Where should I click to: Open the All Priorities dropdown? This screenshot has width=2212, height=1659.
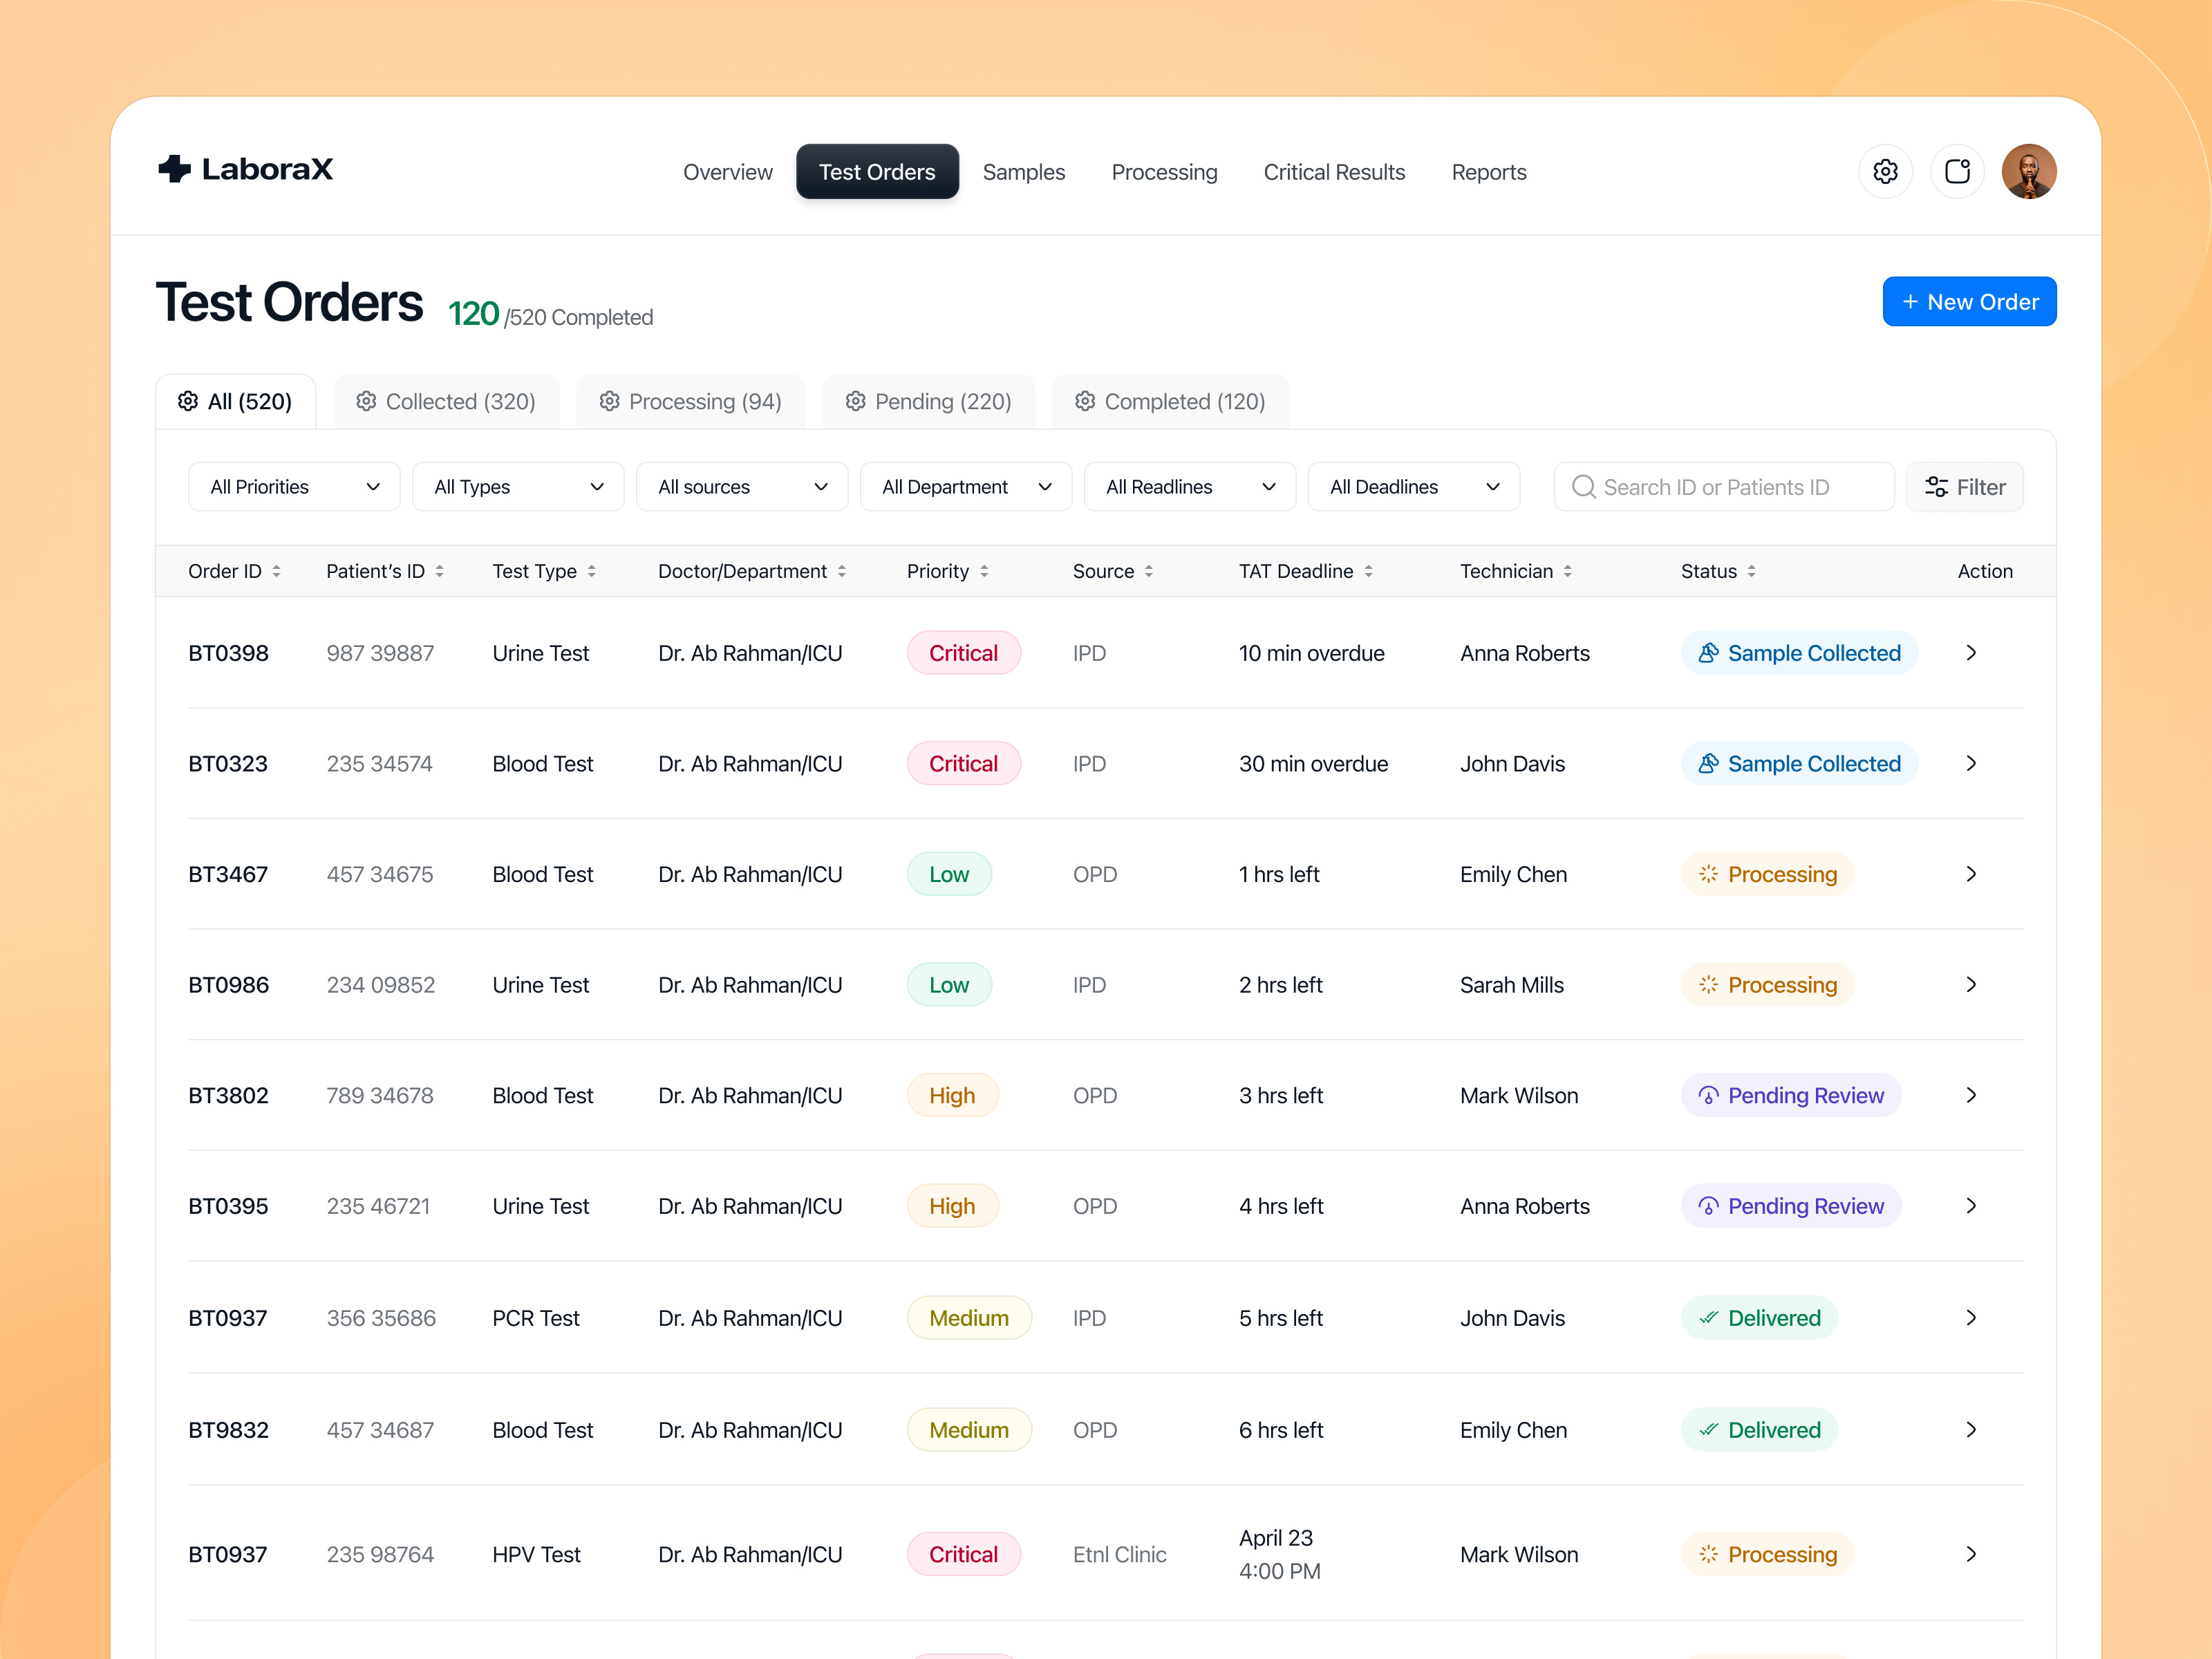coord(293,487)
